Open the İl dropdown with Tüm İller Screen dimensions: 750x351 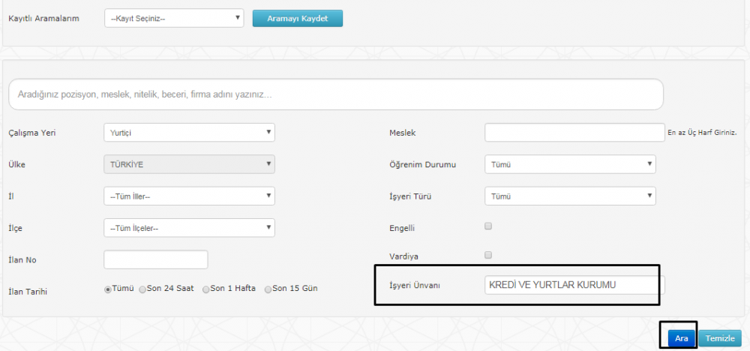click(x=189, y=196)
